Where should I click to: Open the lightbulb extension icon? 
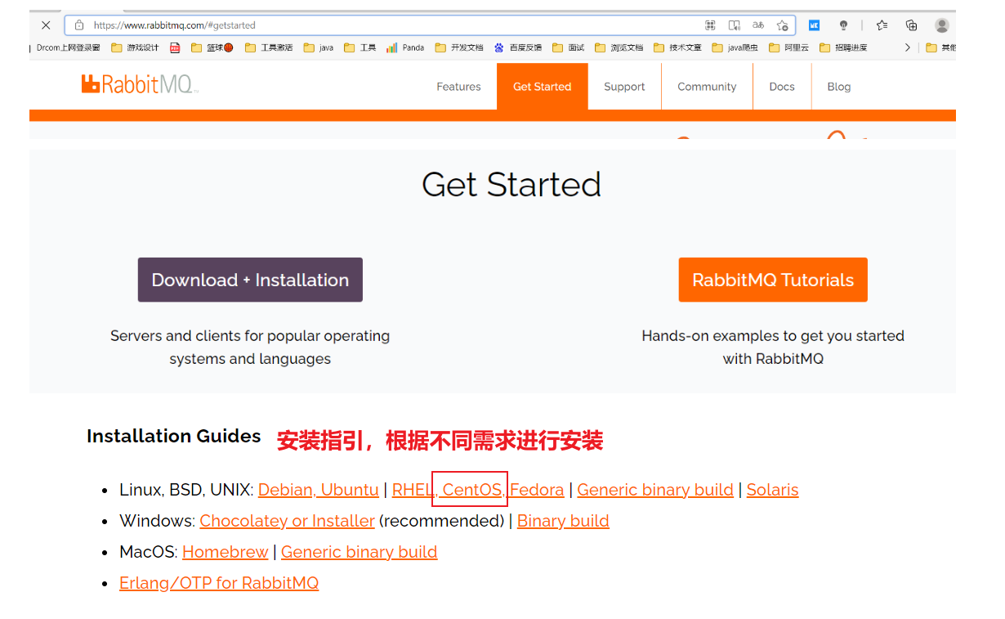[844, 25]
